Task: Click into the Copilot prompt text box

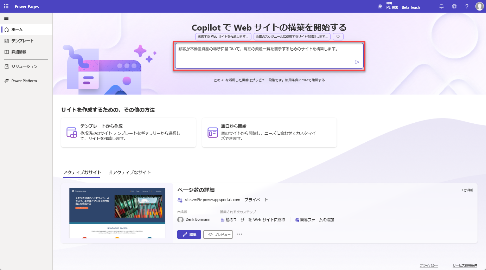Action: click(x=269, y=56)
